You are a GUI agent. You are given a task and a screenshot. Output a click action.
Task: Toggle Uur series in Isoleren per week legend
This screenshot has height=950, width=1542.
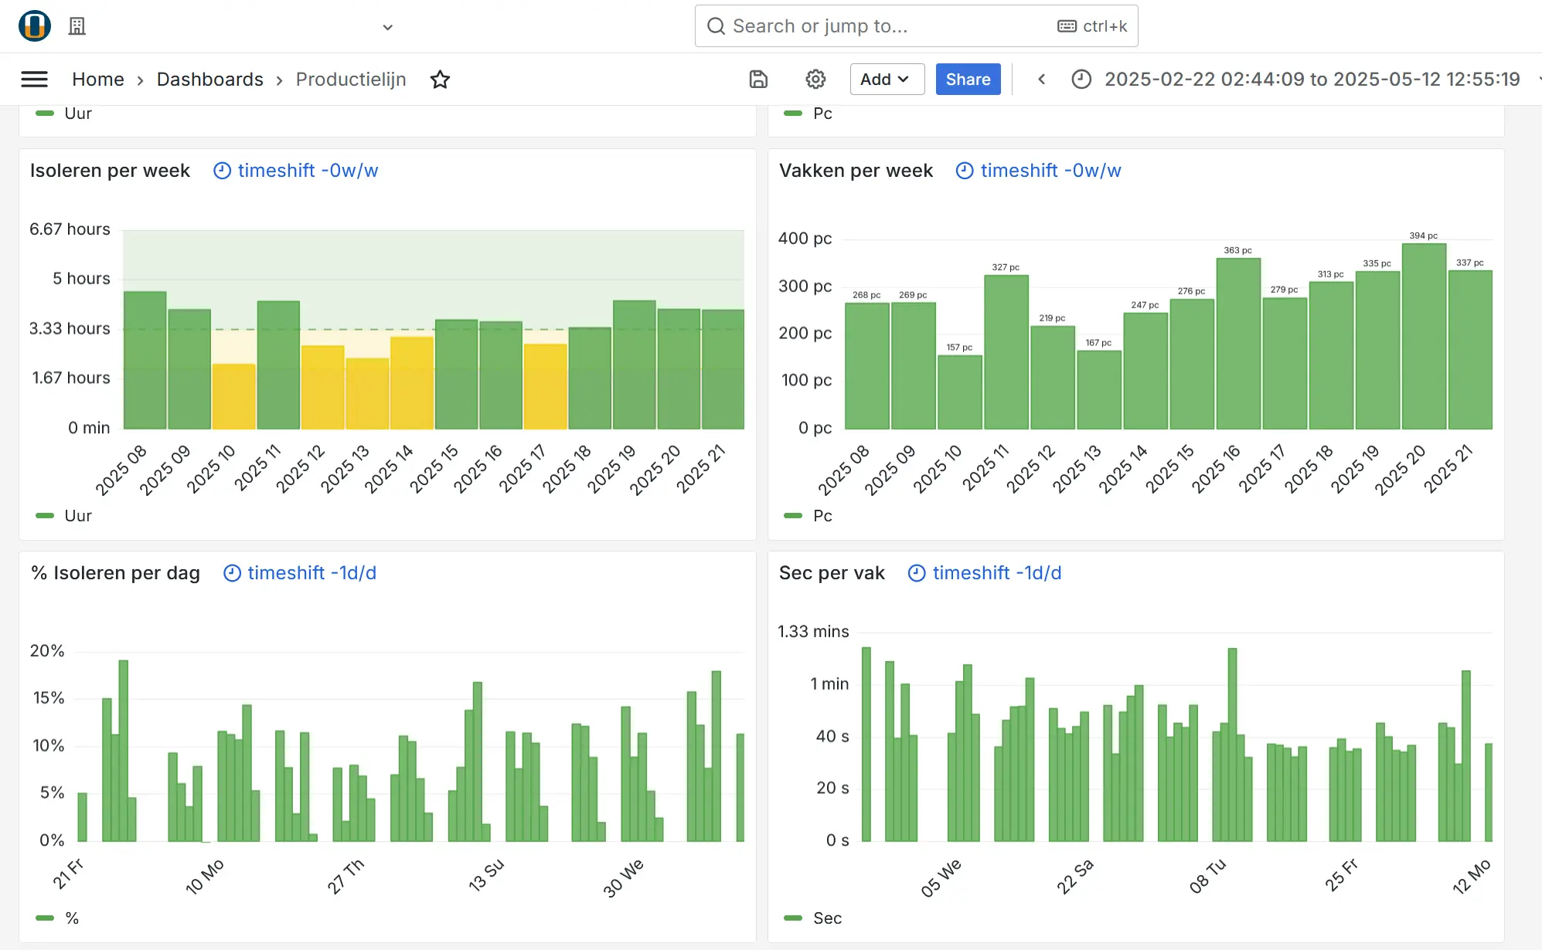pos(77,515)
